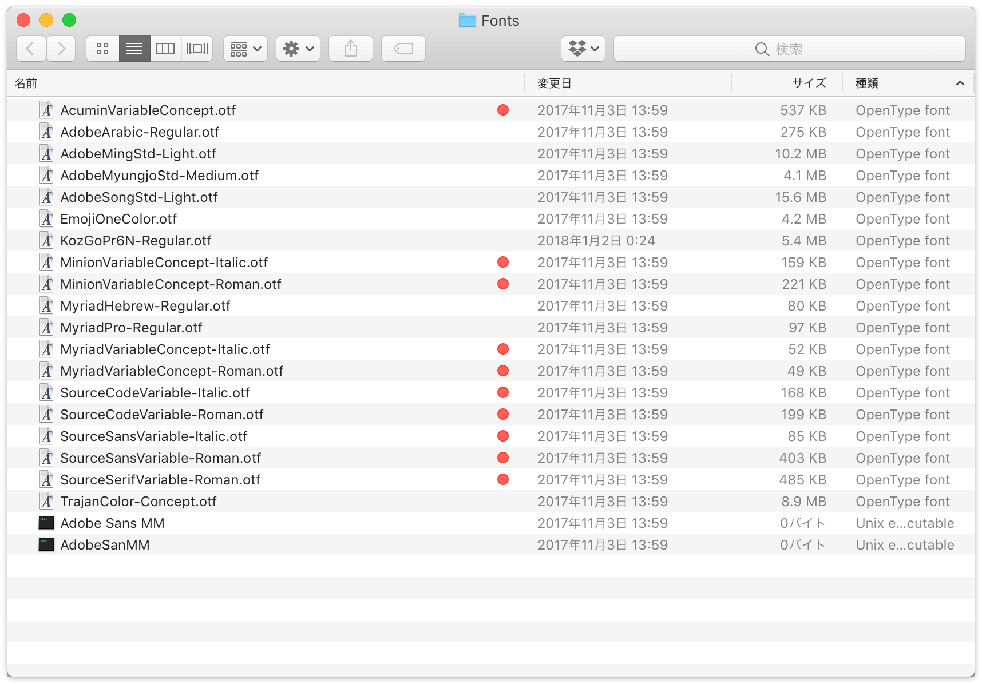Select the AdobeArabic-Regular.otf file icon
Viewport: 982px width, 684px height.
pyautogui.click(x=47, y=132)
